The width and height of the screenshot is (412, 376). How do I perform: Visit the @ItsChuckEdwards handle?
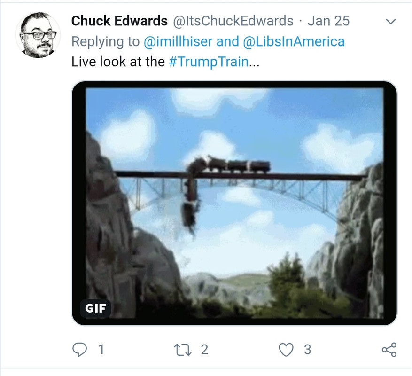233,21
